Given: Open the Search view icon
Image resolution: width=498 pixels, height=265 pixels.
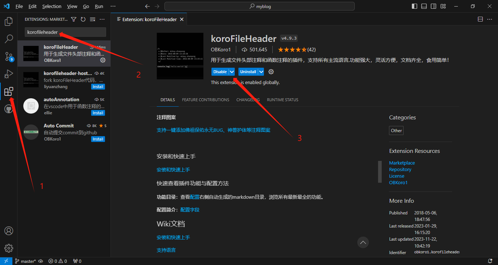Looking at the screenshot, I should click(x=8, y=39).
